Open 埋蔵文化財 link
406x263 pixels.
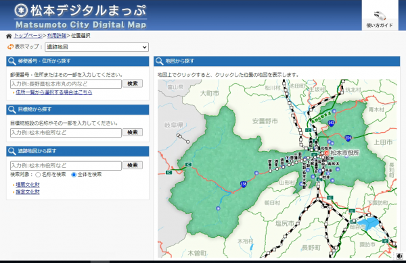pyautogui.click(x=28, y=185)
